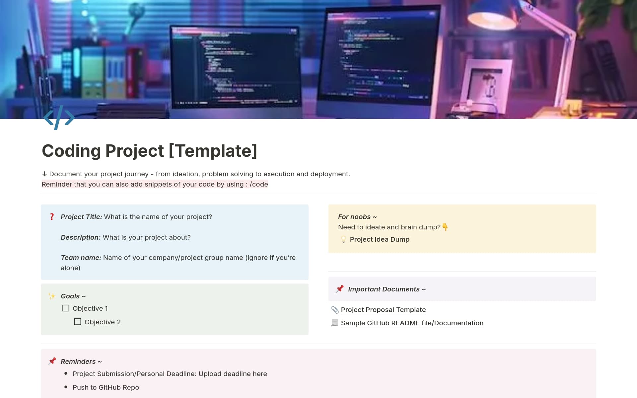Click the light bulb icon before Project Idea Dump
The image size is (637, 398).
(x=344, y=239)
